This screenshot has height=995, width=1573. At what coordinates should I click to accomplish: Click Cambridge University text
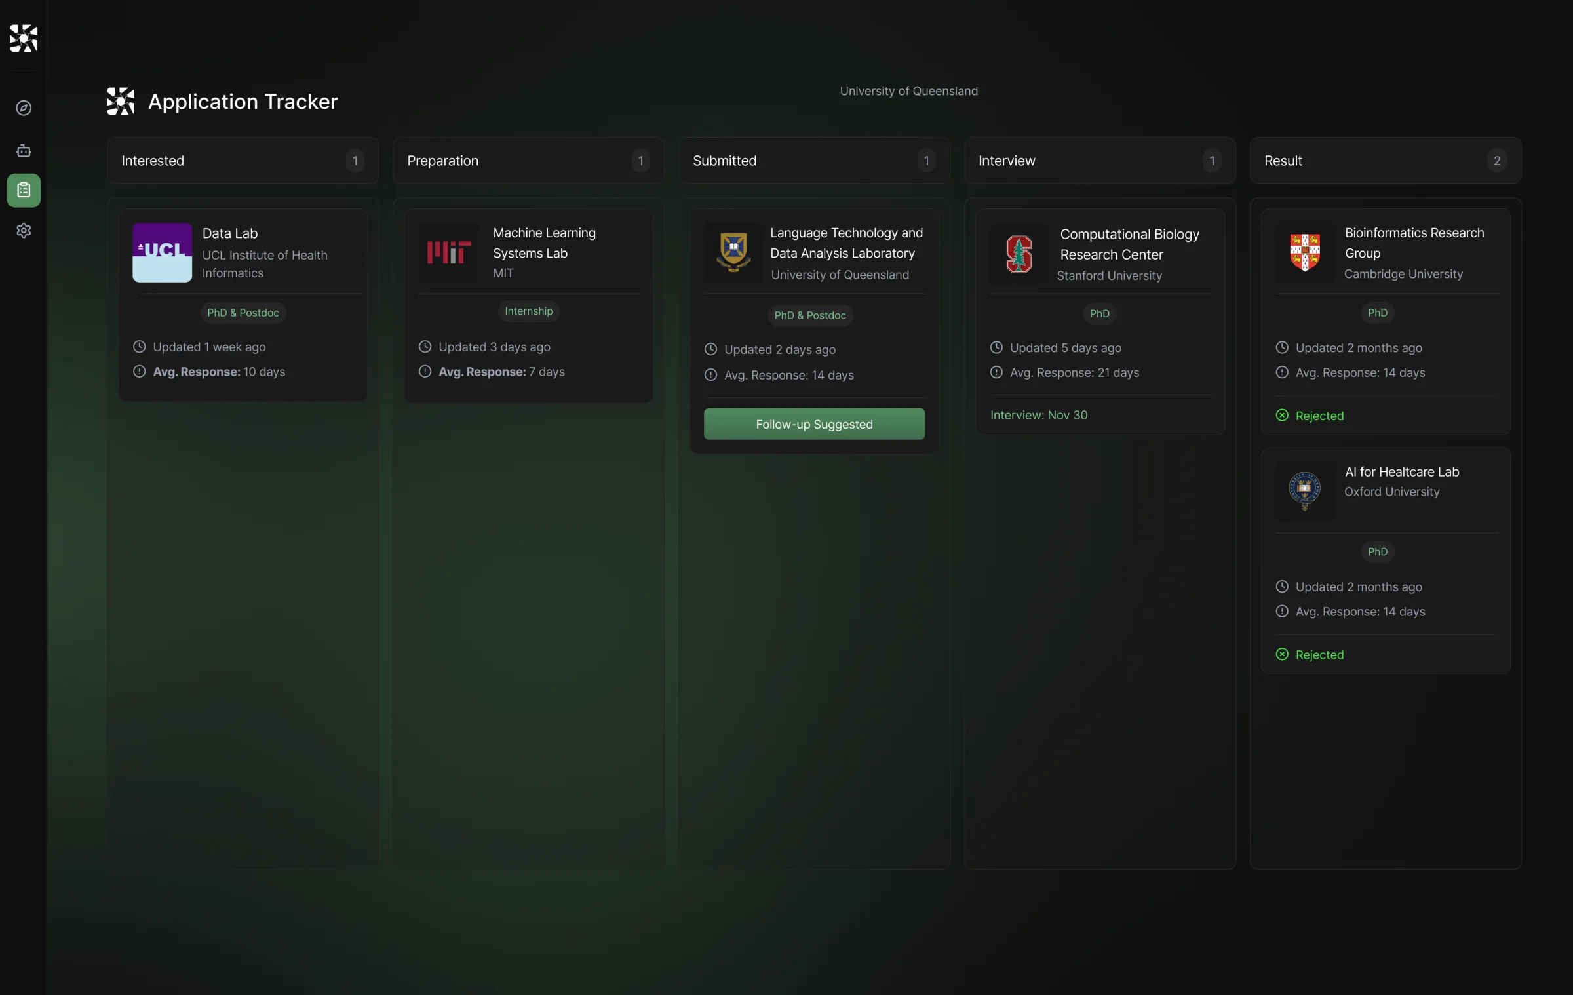1403,274
